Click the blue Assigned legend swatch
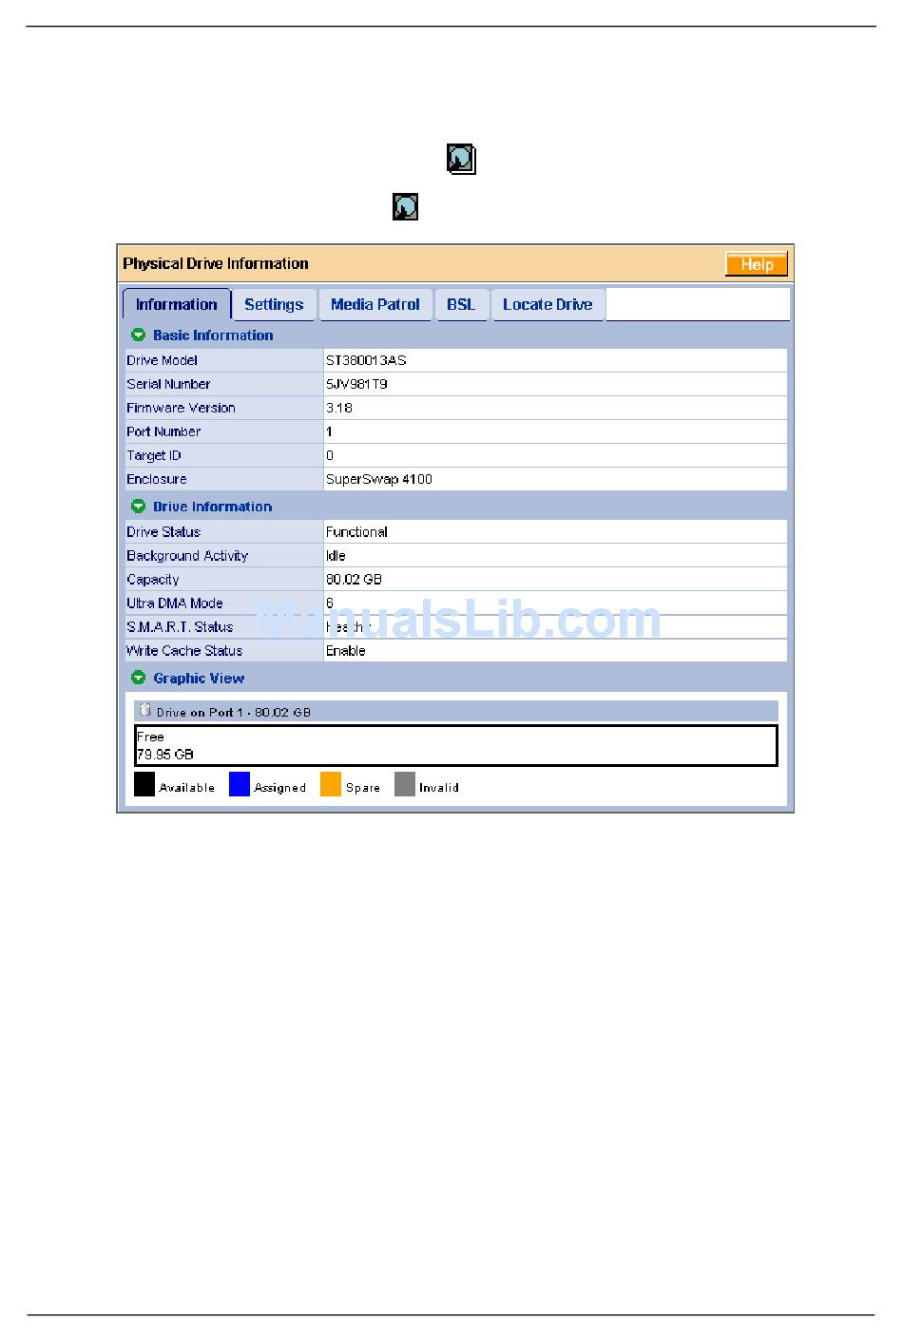 (x=240, y=784)
